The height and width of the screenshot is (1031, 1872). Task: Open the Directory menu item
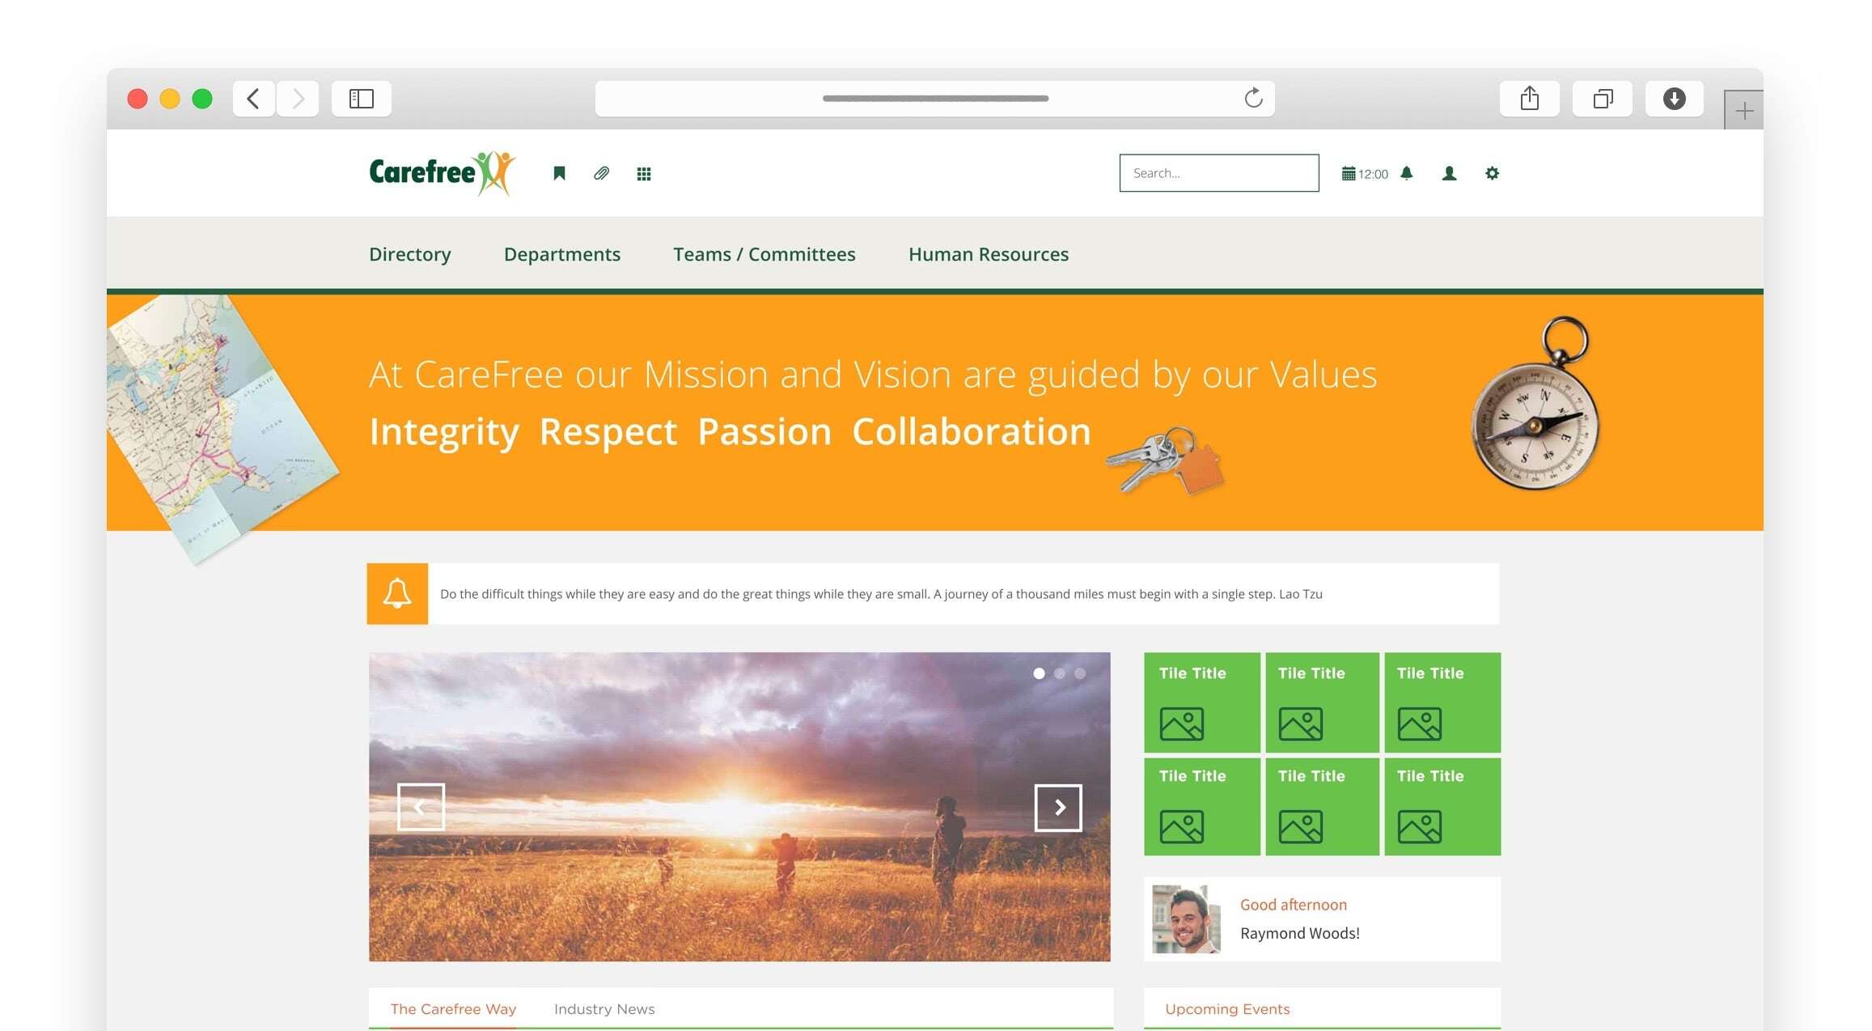(409, 252)
